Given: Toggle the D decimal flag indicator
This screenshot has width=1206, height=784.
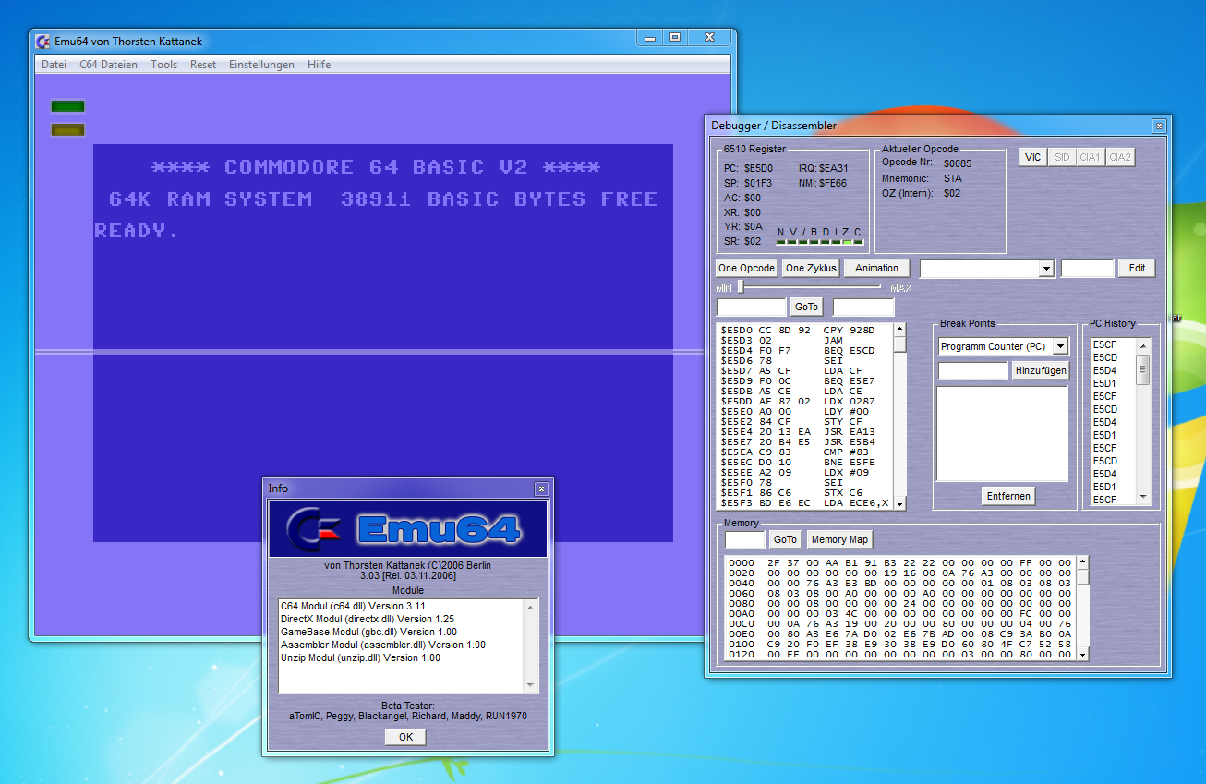Looking at the screenshot, I should point(826,242).
